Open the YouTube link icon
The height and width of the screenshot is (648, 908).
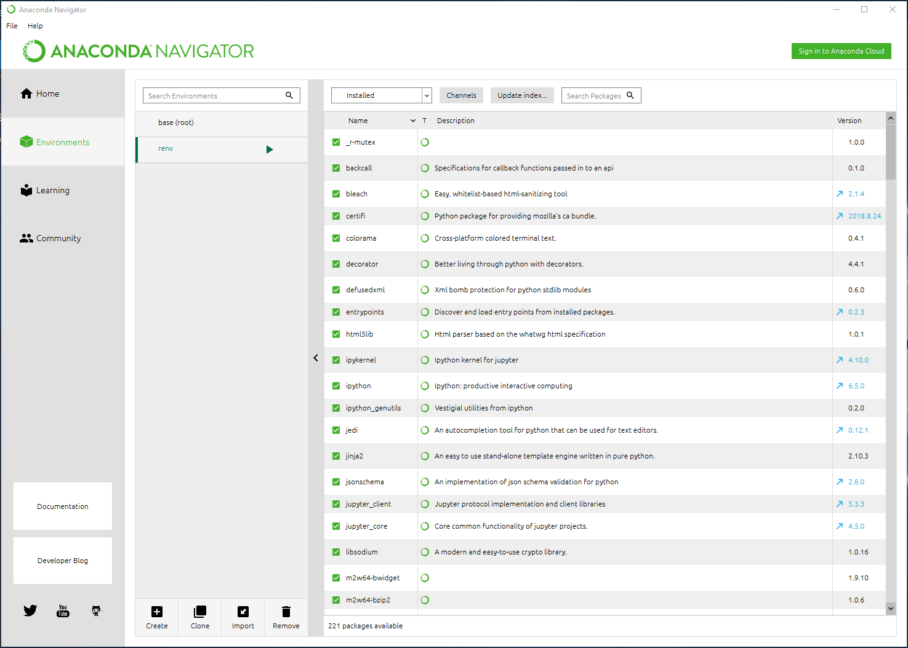click(63, 610)
